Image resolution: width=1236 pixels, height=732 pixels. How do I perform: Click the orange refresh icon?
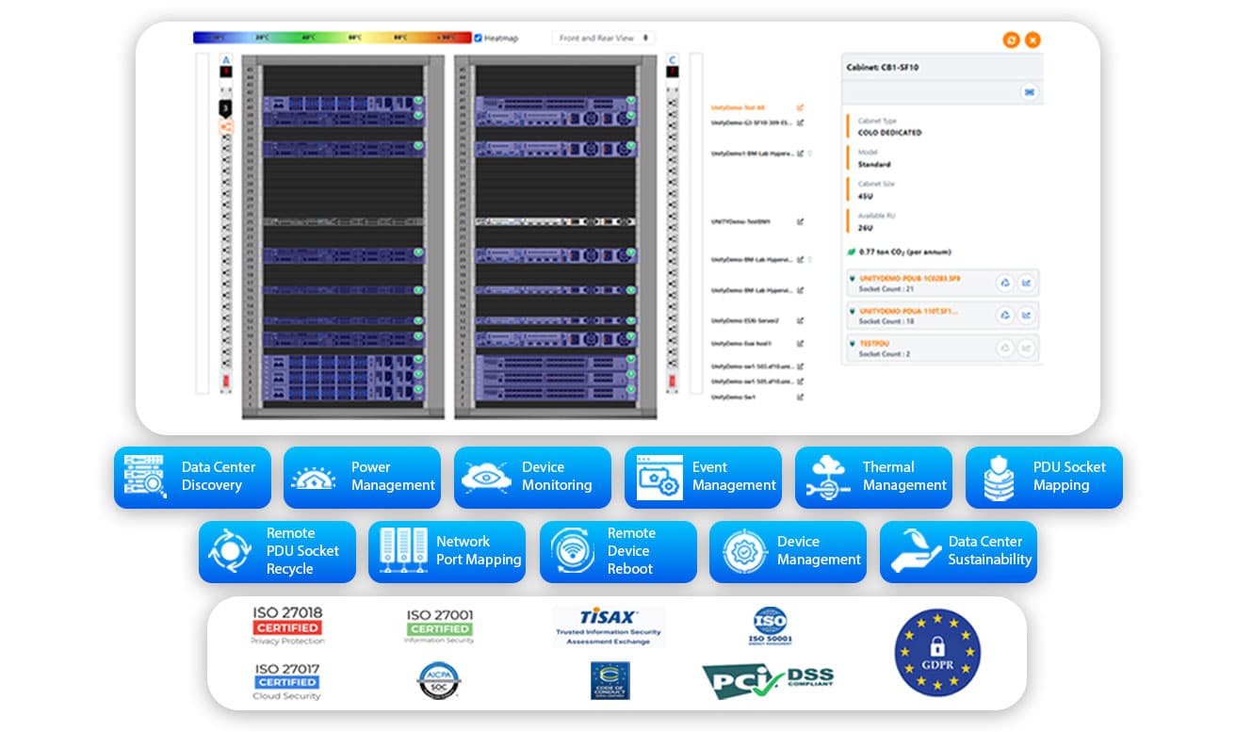pyautogui.click(x=1011, y=40)
